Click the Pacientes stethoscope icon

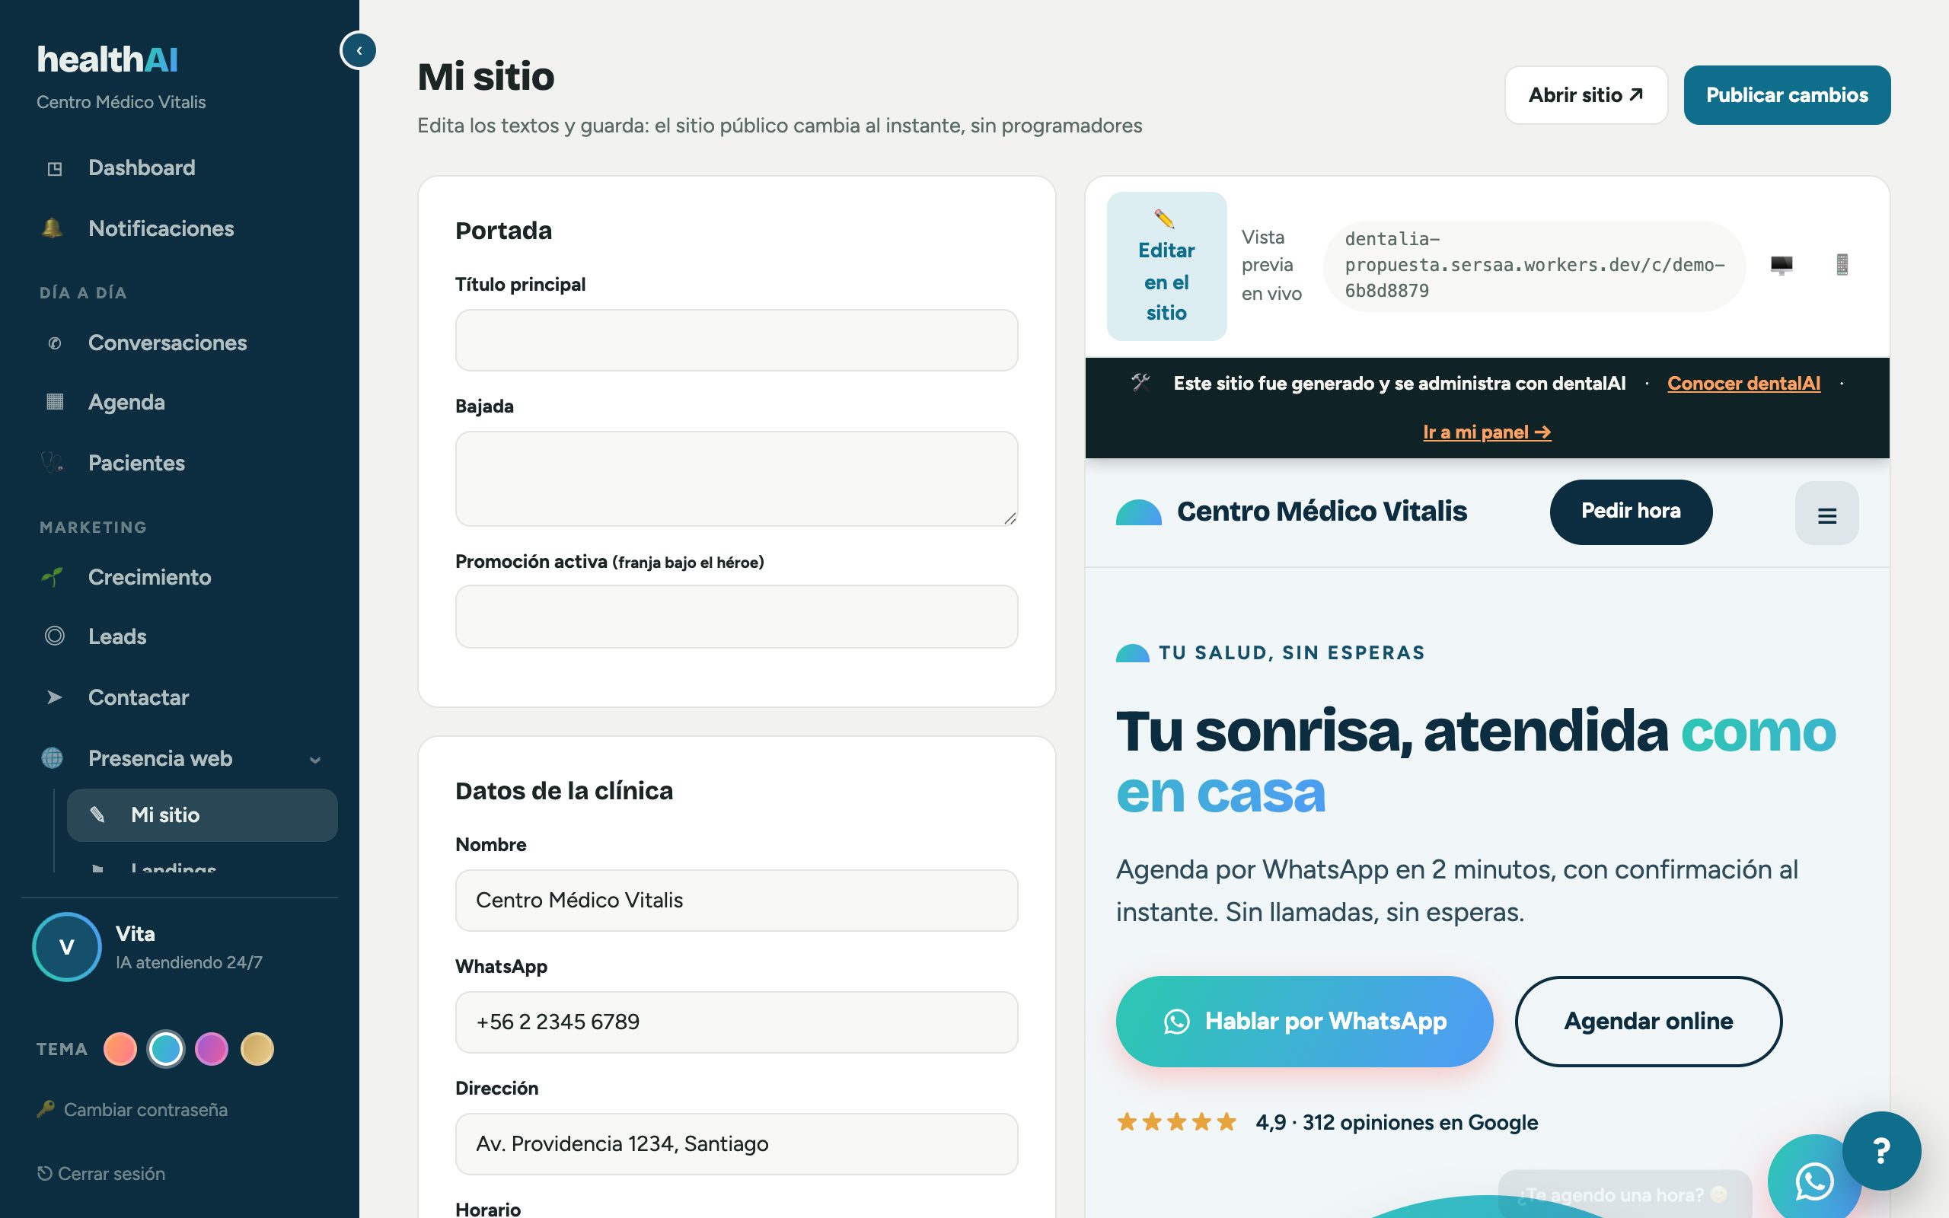pyautogui.click(x=53, y=463)
